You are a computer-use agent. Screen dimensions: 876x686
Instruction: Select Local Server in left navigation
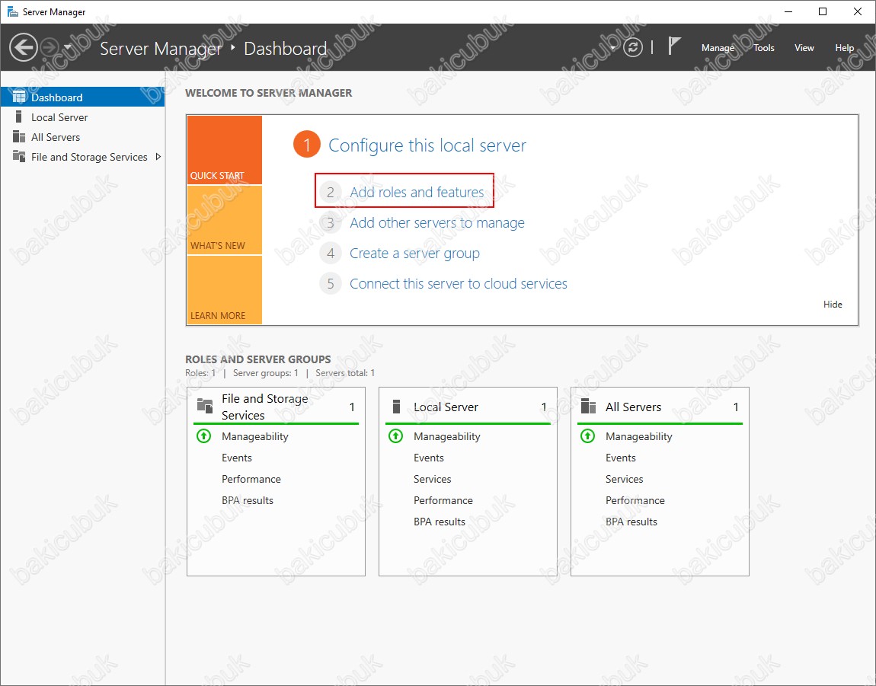coord(83,117)
